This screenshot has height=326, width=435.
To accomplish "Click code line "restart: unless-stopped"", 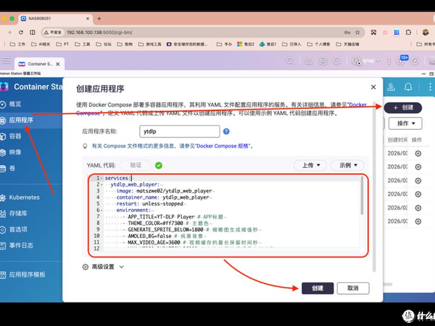I will pos(150,204).
